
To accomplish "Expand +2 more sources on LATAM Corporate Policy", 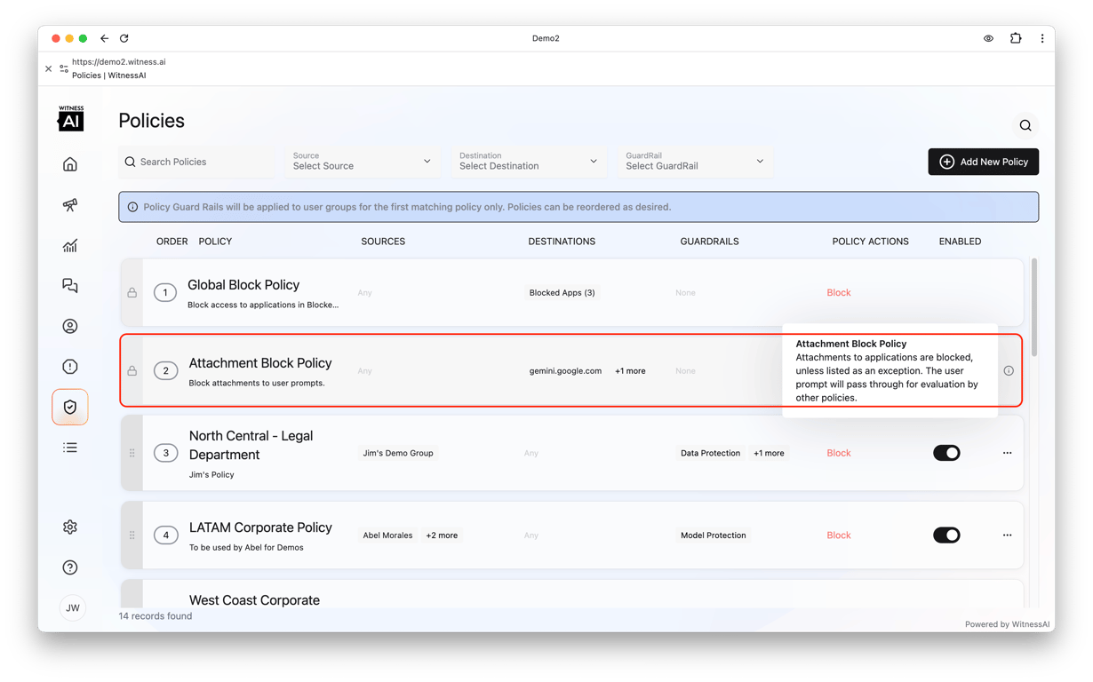I will click(442, 535).
